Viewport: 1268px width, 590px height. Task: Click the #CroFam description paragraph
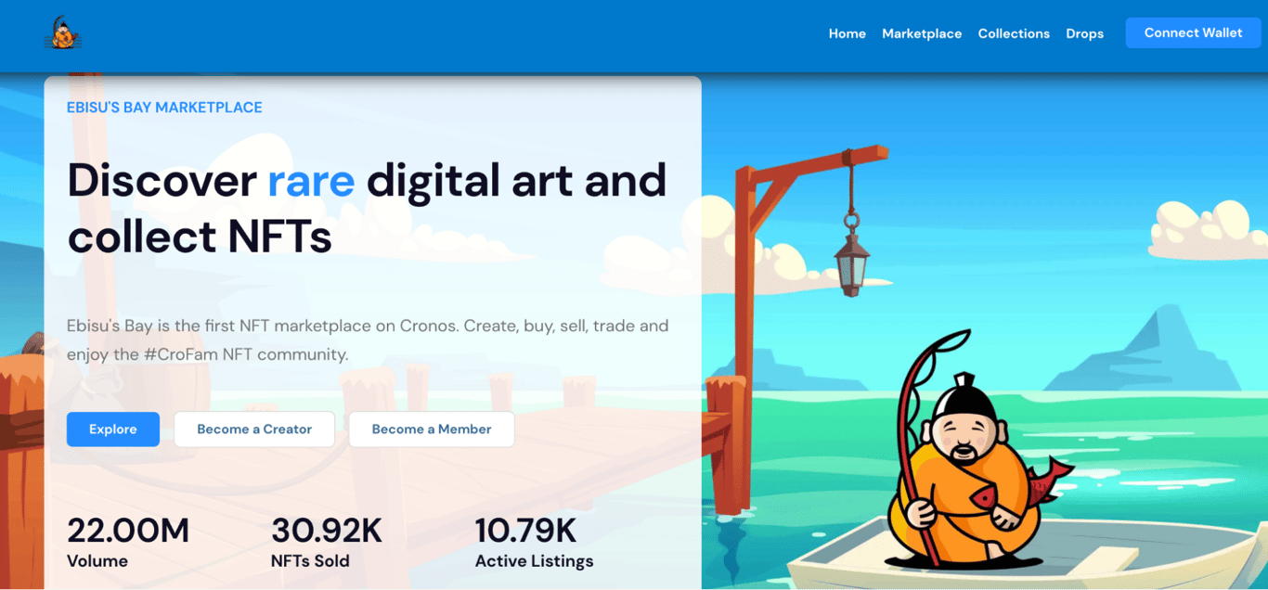pos(368,340)
